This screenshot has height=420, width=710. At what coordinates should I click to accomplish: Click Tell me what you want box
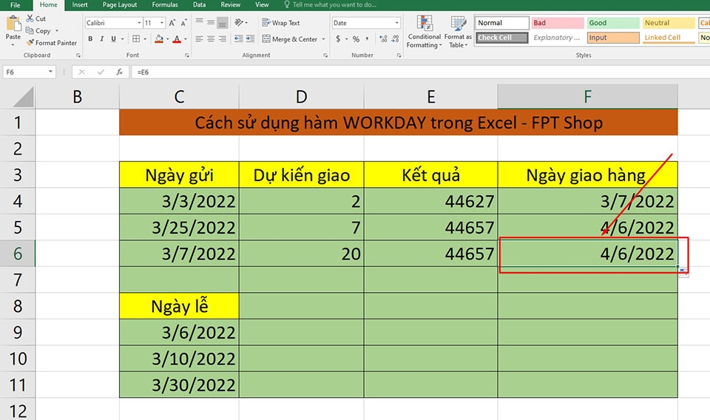(x=330, y=4)
